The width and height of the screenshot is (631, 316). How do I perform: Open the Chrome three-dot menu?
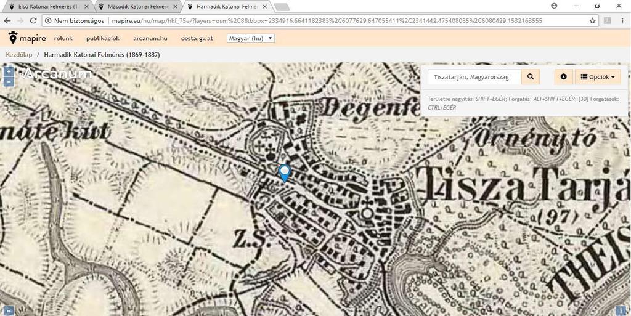tap(621, 20)
